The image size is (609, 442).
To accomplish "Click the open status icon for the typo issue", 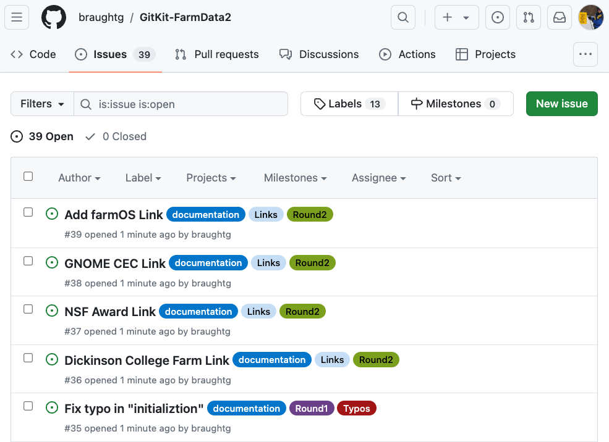I will coord(52,408).
